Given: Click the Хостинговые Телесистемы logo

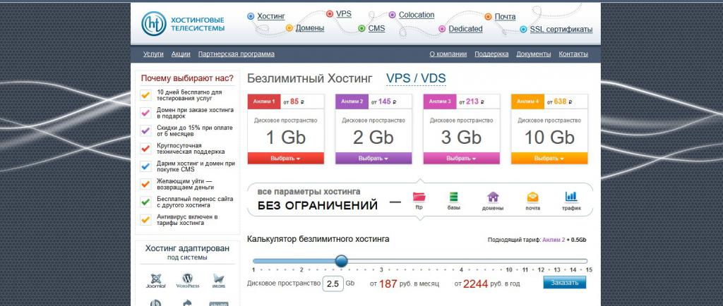Looking at the screenshot, I should 184,24.
